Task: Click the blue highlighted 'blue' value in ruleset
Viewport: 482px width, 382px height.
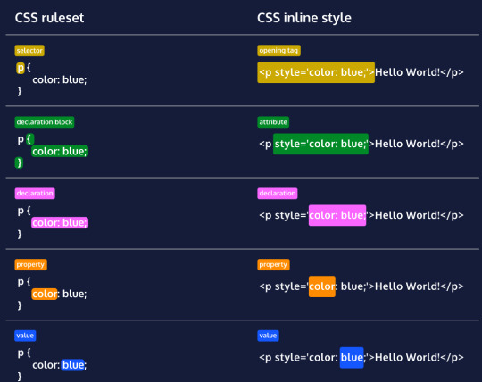Action: [73, 365]
